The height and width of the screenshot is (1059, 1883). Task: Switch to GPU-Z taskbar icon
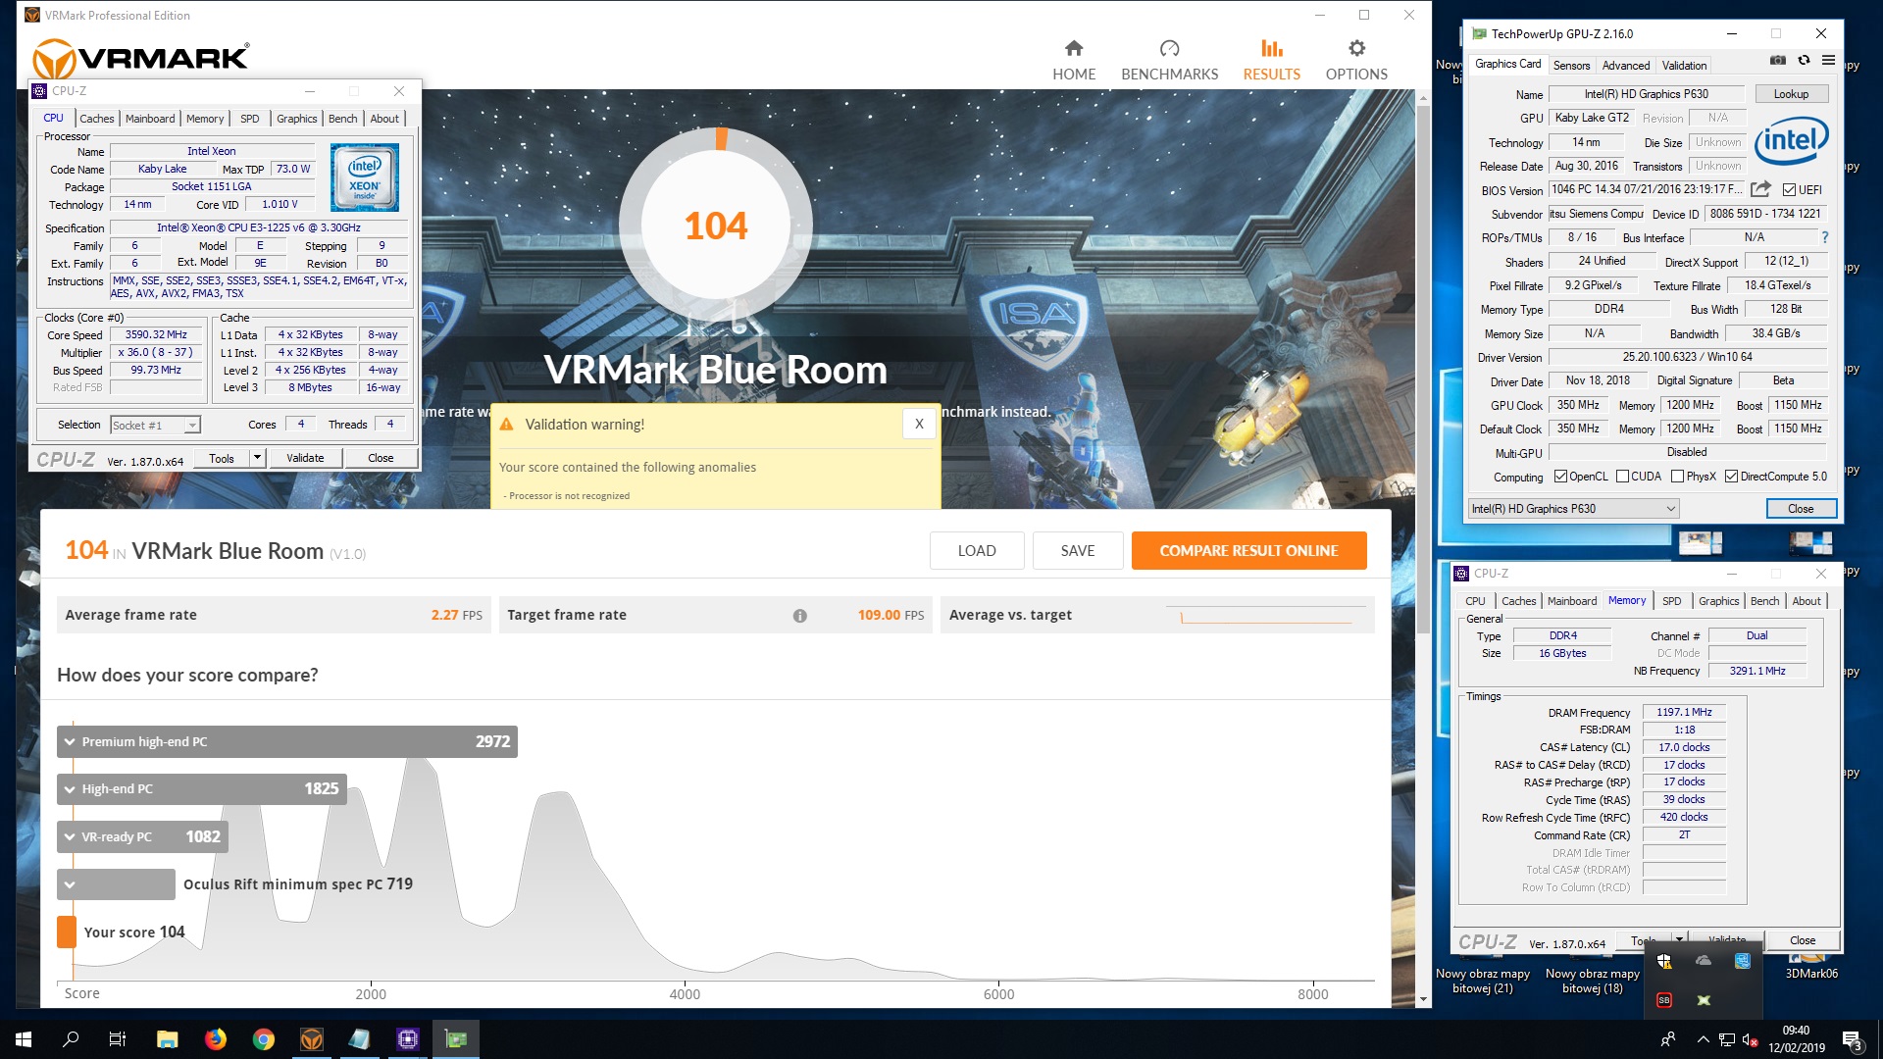click(x=456, y=1039)
